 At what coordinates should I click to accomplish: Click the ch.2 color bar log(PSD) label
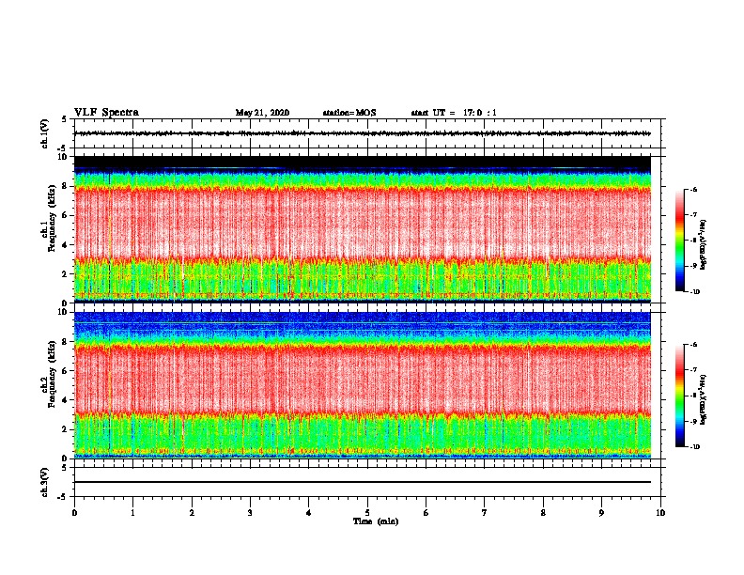pyautogui.click(x=703, y=400)
